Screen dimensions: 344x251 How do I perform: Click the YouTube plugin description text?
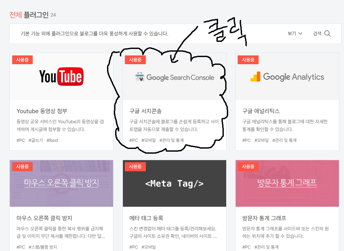(x=60, y=125)
